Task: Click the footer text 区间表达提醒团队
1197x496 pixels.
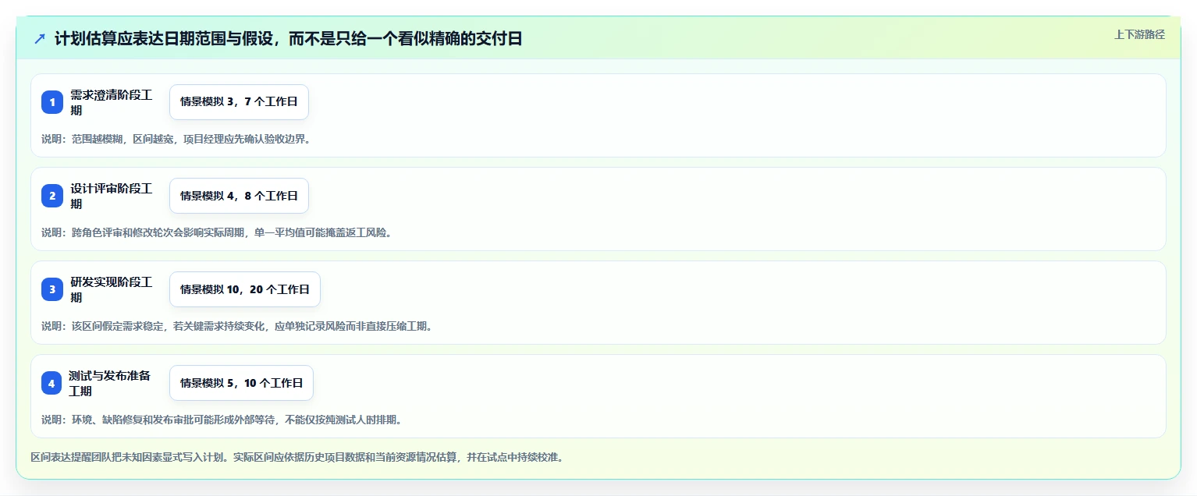Action: (x=297, y=457)
